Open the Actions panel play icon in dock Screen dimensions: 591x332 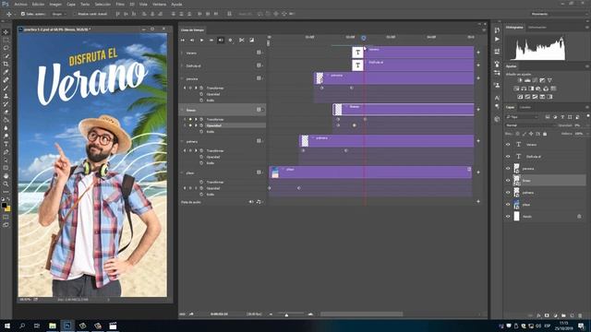click(x=497, y=39)
